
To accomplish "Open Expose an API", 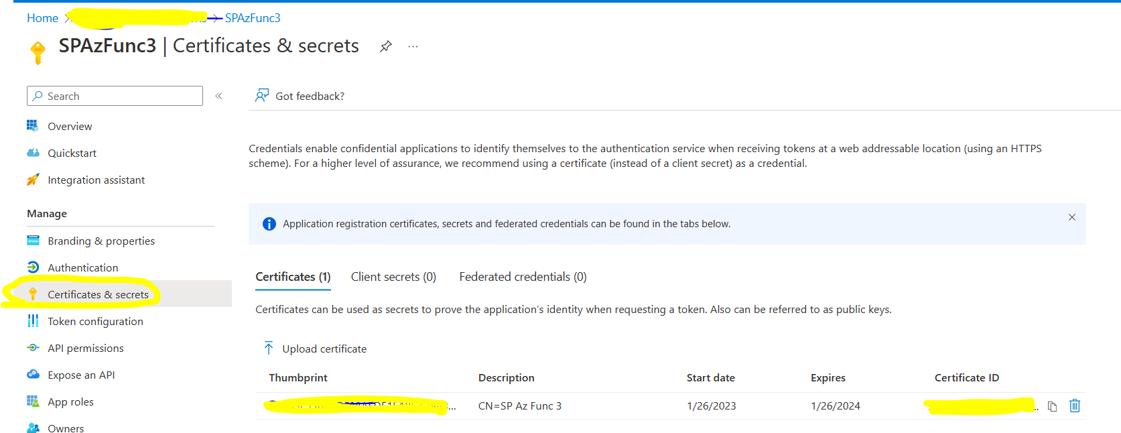I will click(x=81, y=375).
